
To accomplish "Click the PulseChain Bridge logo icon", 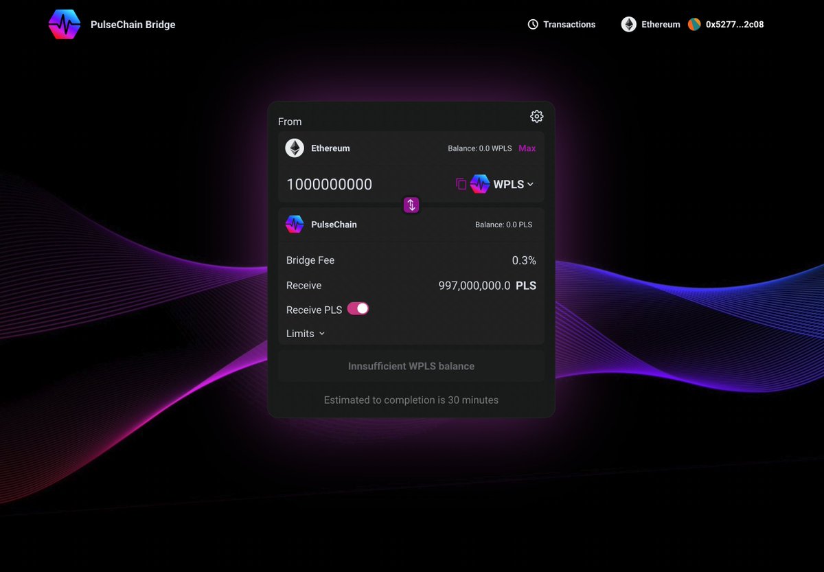I will (x=64, y=24).
